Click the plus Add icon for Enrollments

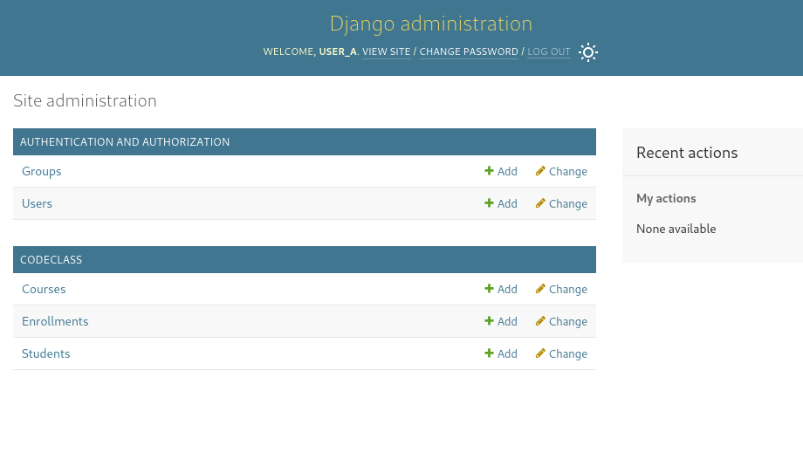point(490,321)
